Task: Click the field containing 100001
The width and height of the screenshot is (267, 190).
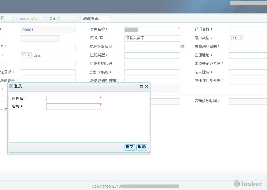Action: pyautogui.click(x=47, y=30)
